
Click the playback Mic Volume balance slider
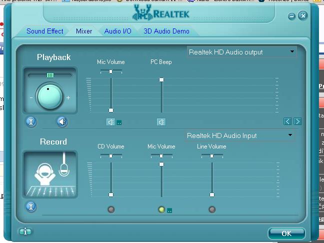click(x=111, y=71)
